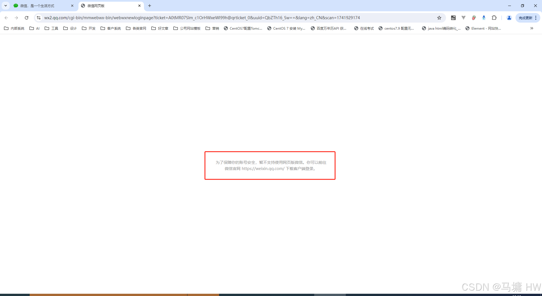Open the Selenium IDE extension
542x296 pixels.
tap(453, 18)
